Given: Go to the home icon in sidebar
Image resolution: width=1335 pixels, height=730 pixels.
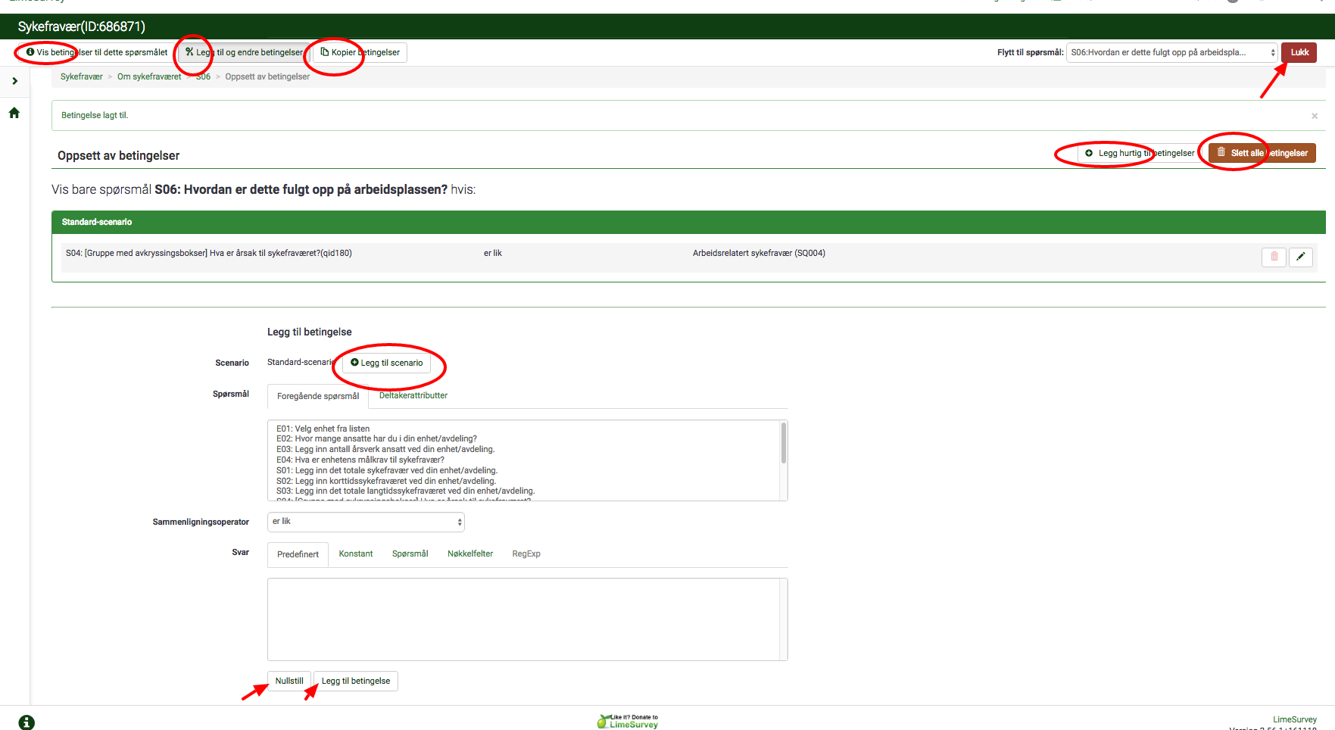Looking at the screenshot, I should coord(14,113).
